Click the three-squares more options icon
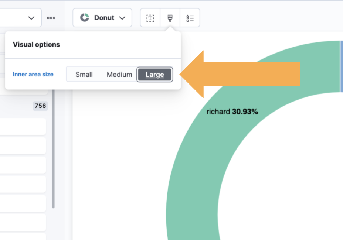The width and height of the screenshot is (343, 240). coord(51,18)
